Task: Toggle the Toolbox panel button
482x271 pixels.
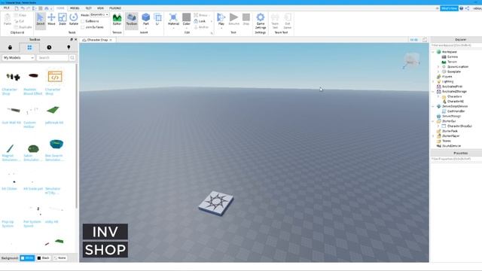Action: point(132,20)
